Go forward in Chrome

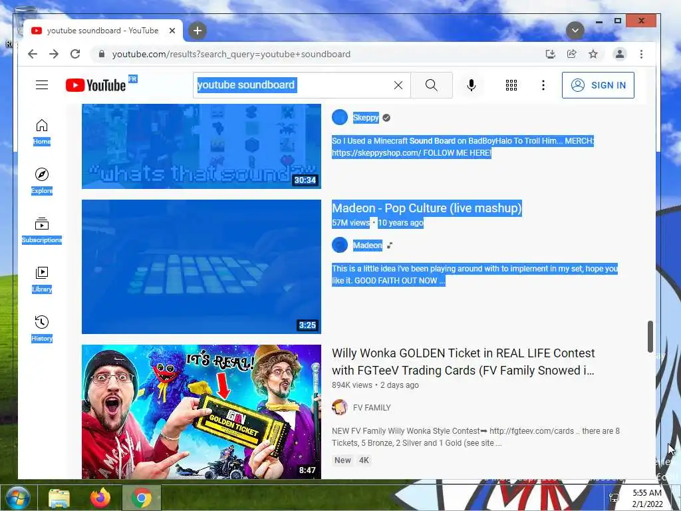(54, 54)
